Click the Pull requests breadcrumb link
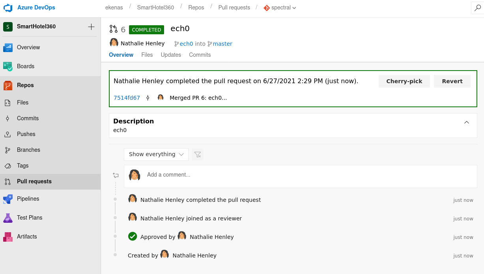The image size is (484, 274). [234, 7]
